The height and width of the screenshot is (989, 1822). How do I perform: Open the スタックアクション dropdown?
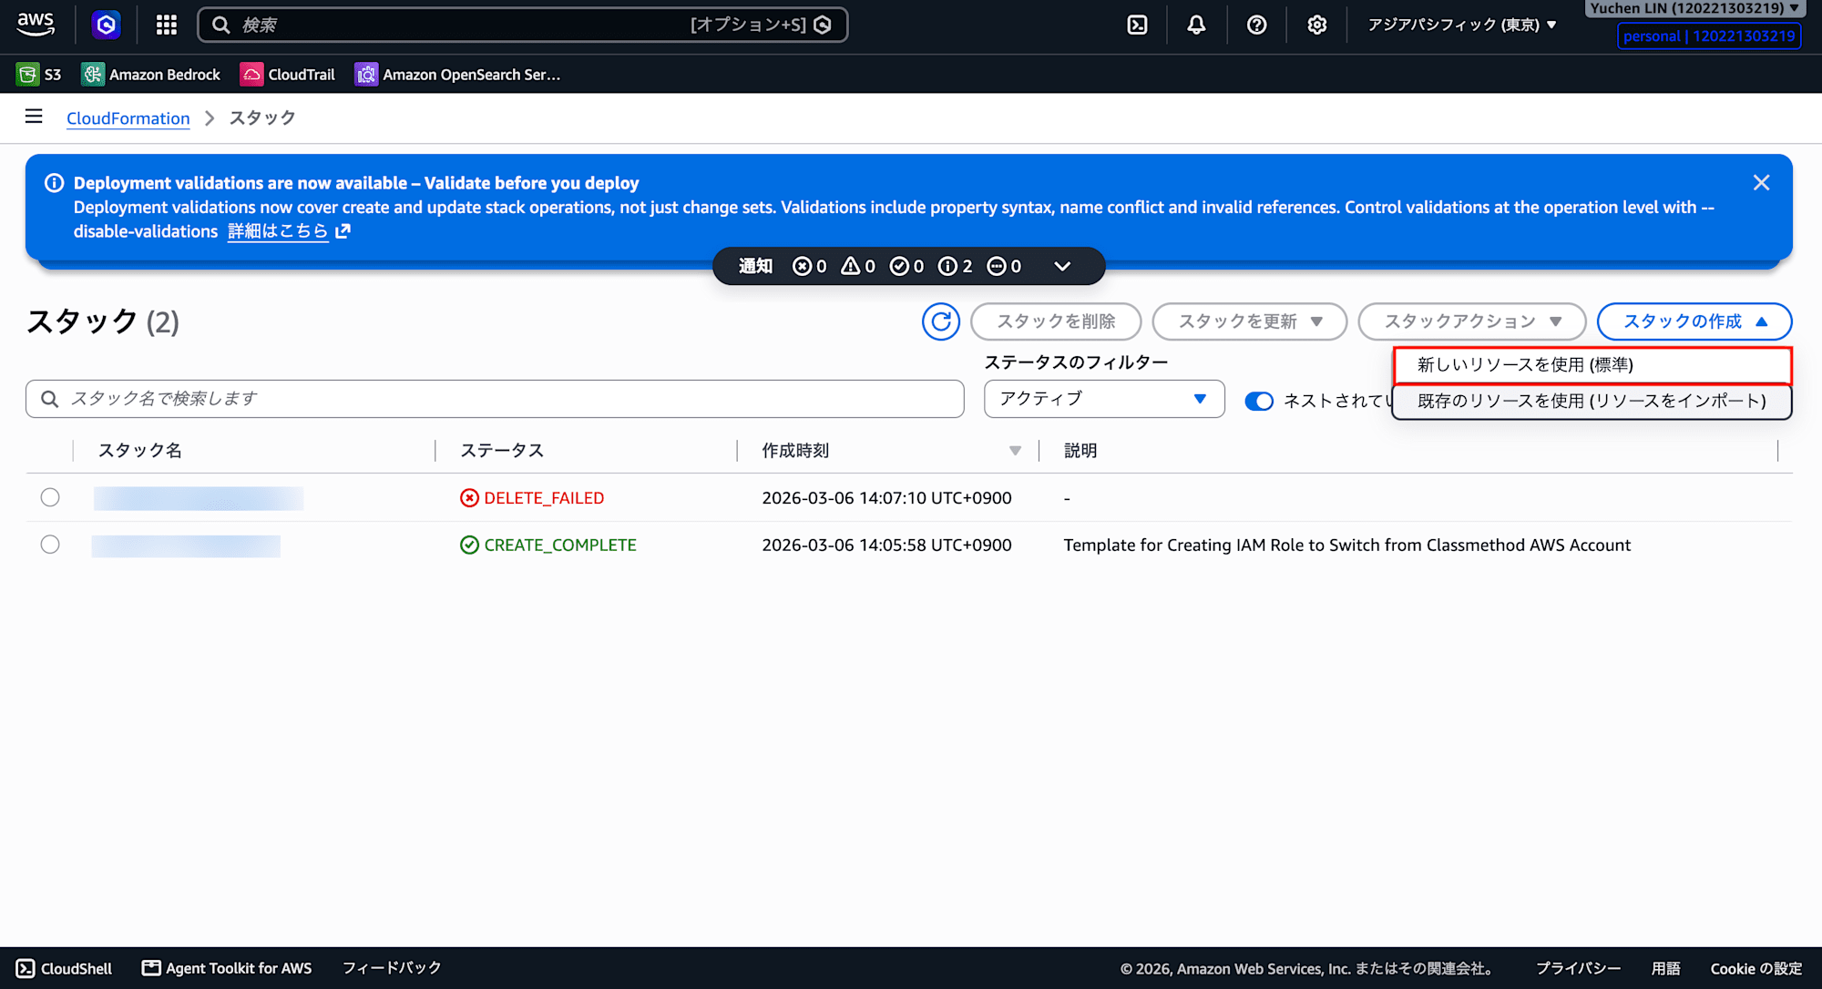1472,321
